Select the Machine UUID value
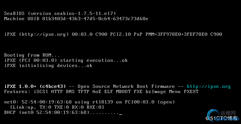241x124 pixels. pyautogui.click(x=95, y=19)
